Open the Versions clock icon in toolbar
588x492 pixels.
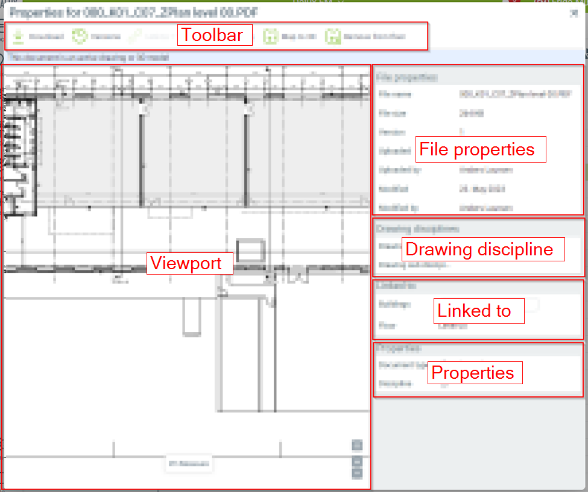(x=80, y=37)
